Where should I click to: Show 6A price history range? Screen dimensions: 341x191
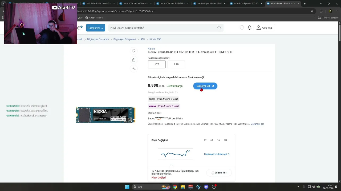point(212,140)
